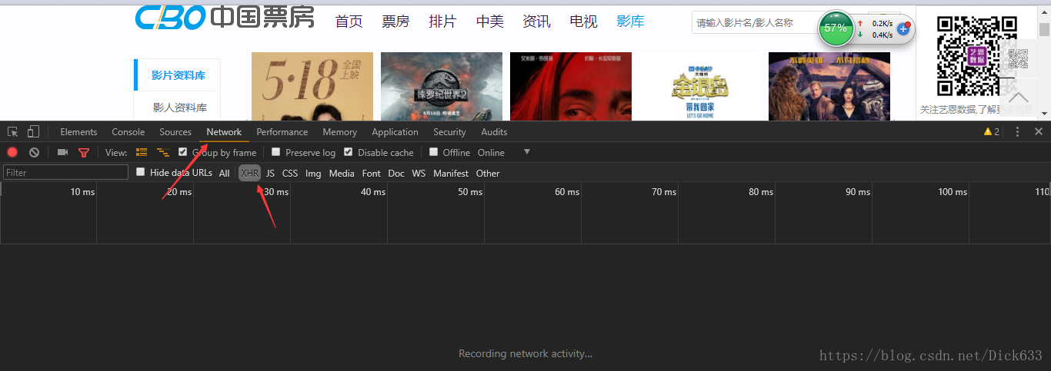Toggle the Group by frame checkbox
Image resolution: width=1051 pixels, height=371 pixels.
click(x=183, y=152)
